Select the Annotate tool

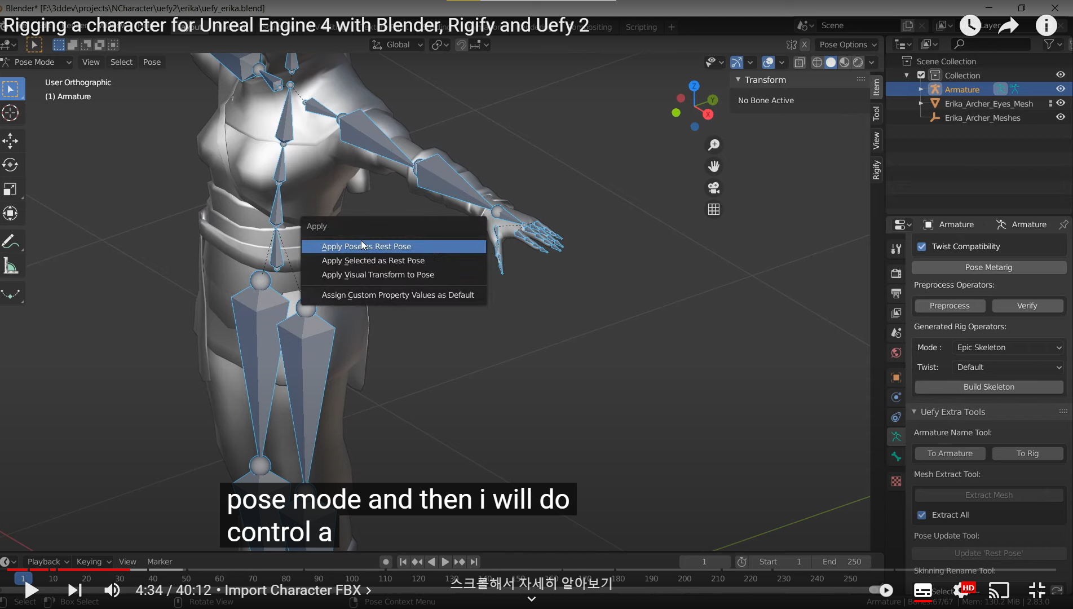[x=10, y=242]
